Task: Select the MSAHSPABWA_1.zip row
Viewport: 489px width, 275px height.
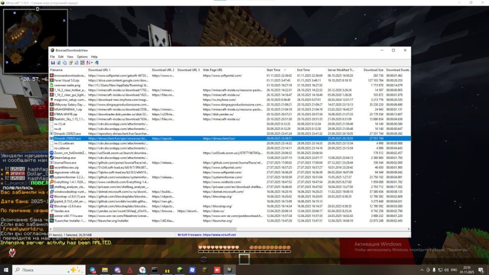Action: [x=230, y=109]
